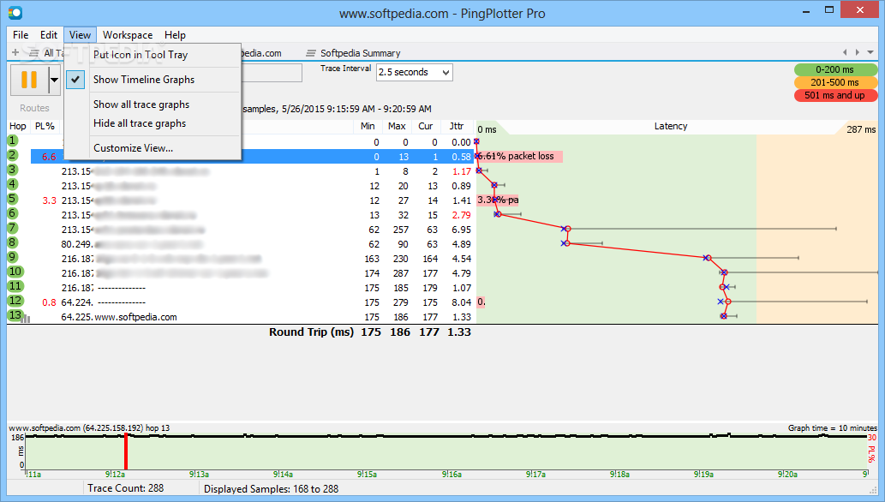This screenshot has height=502, width=885.
Task: Click the red 501 ms and up legend swatch
Action: point(835,95)
